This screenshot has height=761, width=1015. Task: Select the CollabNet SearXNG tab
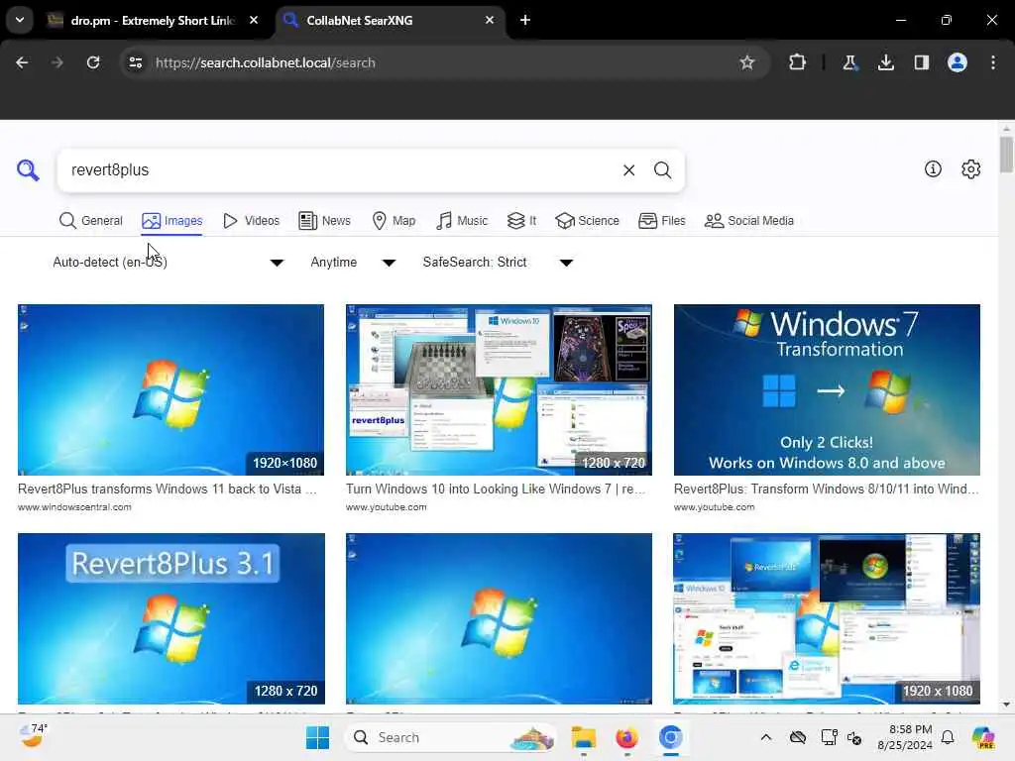point(391,20)
